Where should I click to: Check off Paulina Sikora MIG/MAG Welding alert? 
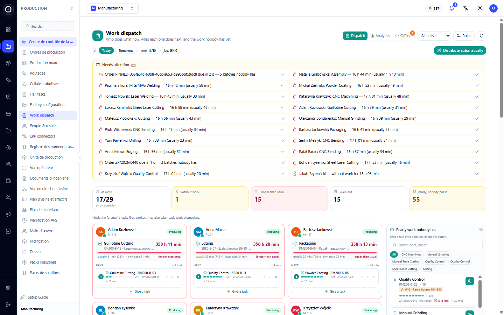coord(283,85)
